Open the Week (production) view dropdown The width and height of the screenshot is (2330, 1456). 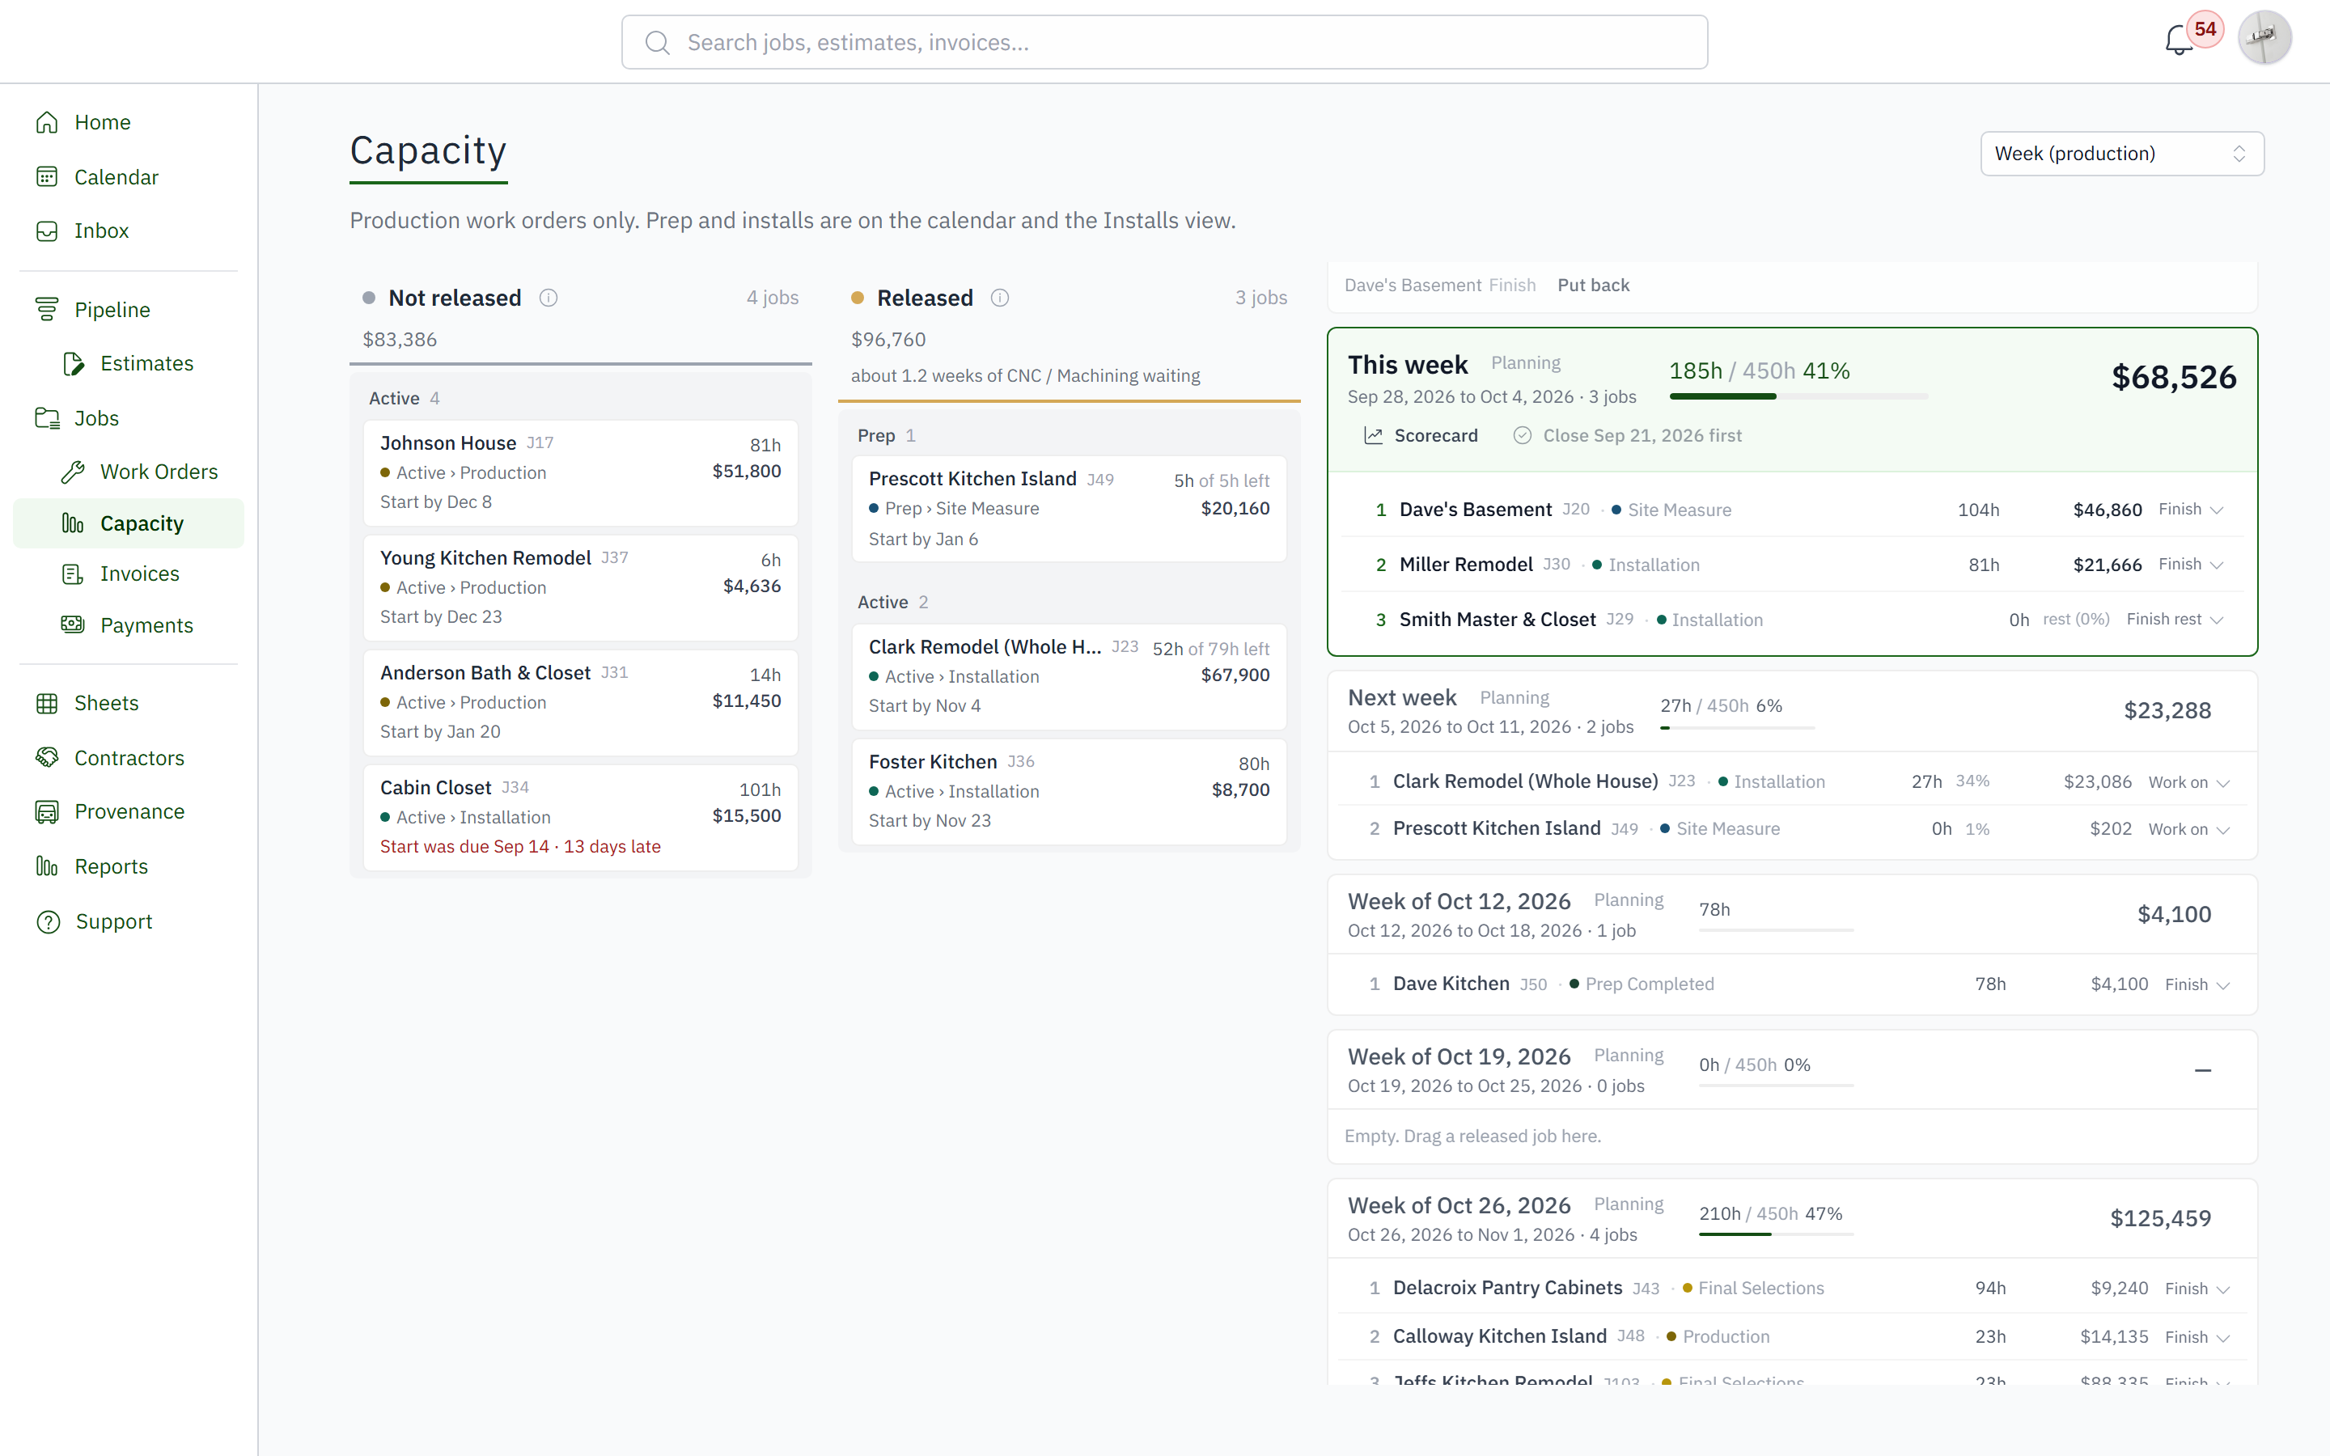[x=2121, y=154]
